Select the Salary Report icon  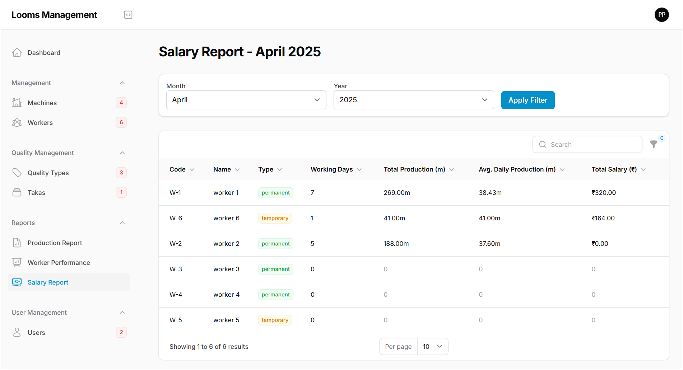(x=17, y=282)
